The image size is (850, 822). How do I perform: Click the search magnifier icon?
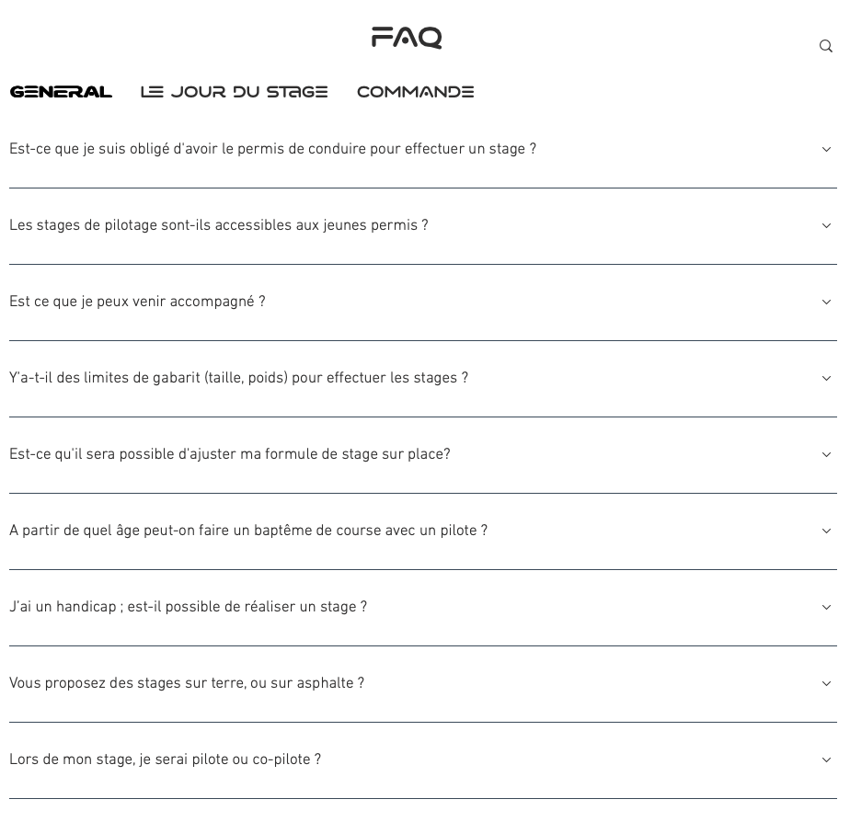[826, 47]
